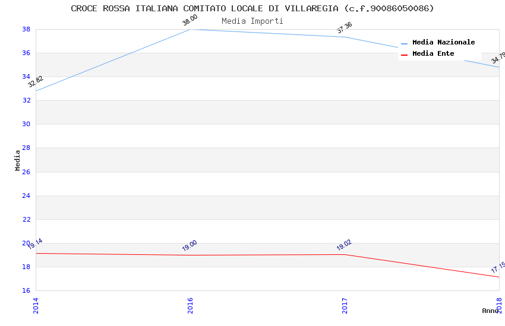Click the data label 32.82

36,81
